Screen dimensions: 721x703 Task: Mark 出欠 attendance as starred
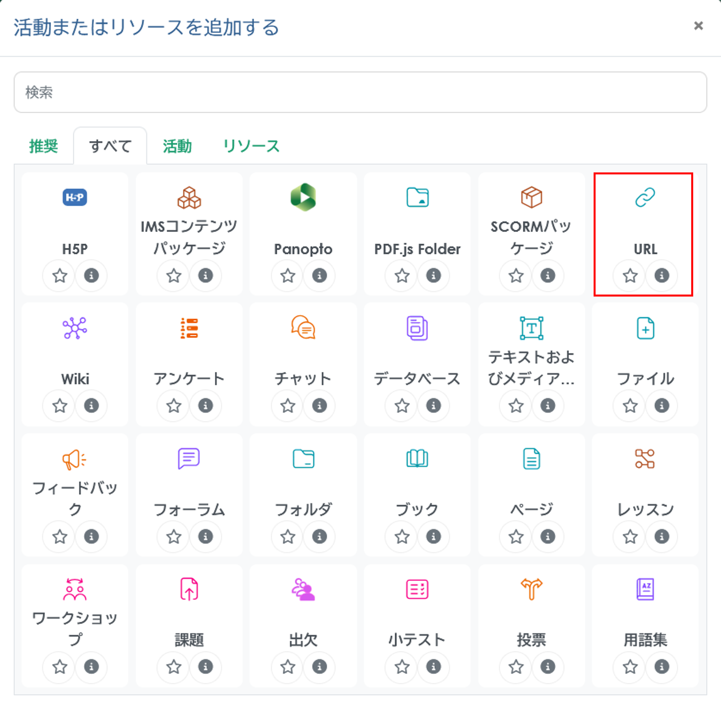288,667
